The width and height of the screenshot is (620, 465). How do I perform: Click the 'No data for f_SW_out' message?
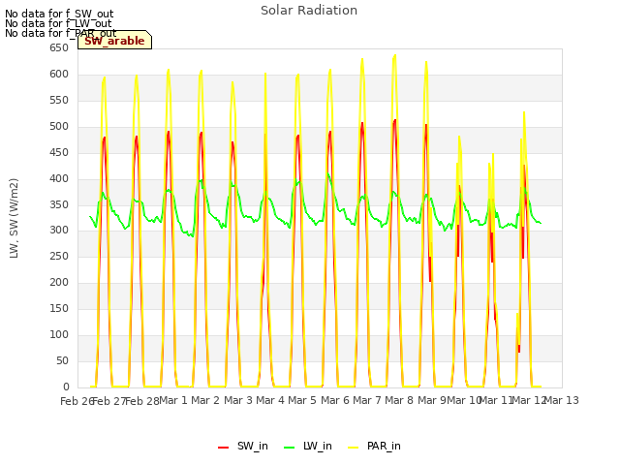[x=59, y=14]
